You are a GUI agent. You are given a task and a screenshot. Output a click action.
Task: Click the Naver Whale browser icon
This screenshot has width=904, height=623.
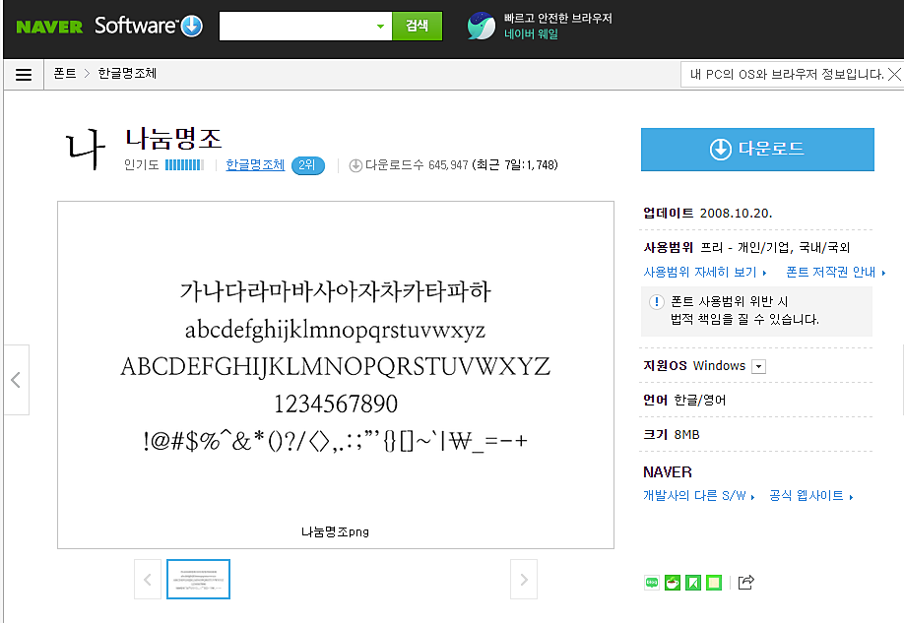(482, 26)
